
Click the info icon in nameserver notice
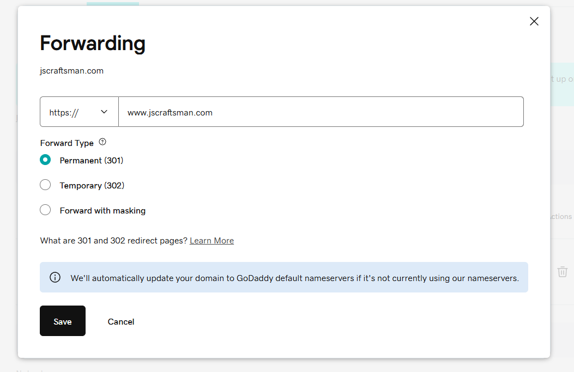55,277
